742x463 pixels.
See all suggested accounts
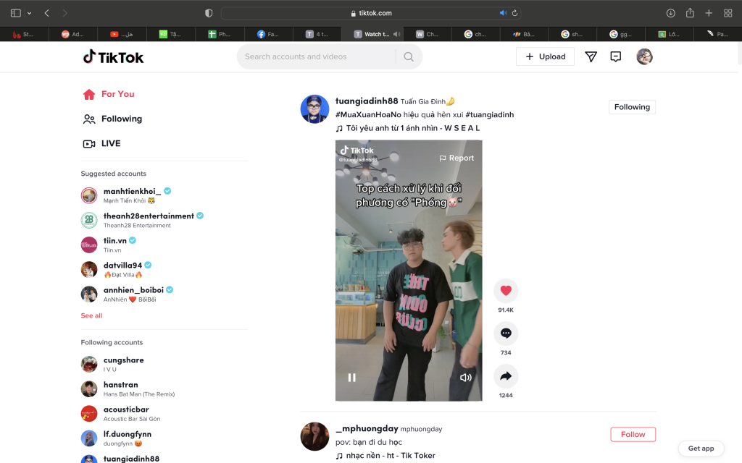(91, 315)
